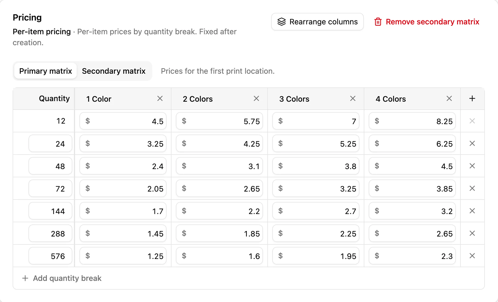The height and width of the screenshot is (302, 498).
Task: Delete the 48 quantity row
Action: pyautogui.click(x=472, y=166)
